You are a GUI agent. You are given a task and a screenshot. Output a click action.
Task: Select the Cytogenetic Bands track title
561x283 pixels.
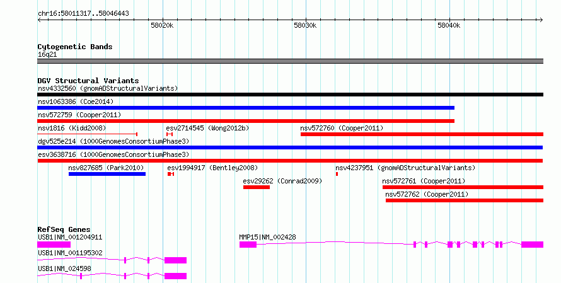point(75,47)
